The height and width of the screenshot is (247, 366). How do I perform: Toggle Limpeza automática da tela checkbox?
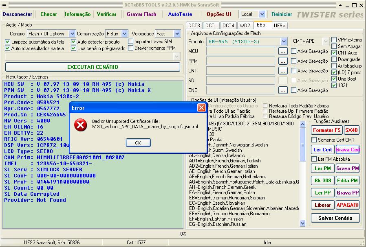pyautogui.click(x=7, y=42)
